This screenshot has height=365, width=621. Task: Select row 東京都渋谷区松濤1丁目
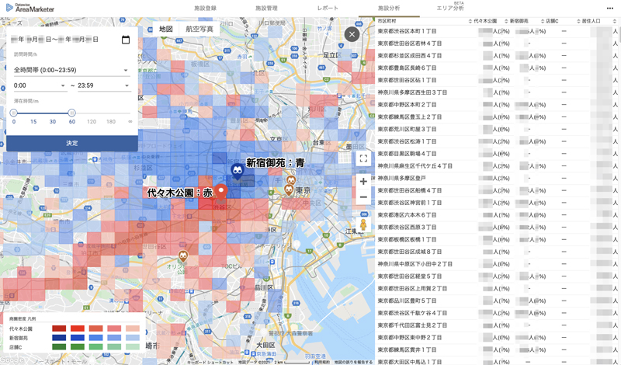click(x=498, y=141)
